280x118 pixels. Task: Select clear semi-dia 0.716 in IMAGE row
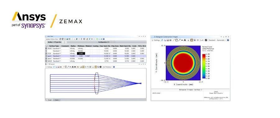click(x=106, y=61)
